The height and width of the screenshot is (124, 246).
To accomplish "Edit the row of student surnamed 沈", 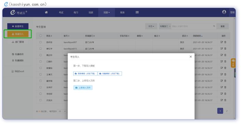I will pos(221,100).
